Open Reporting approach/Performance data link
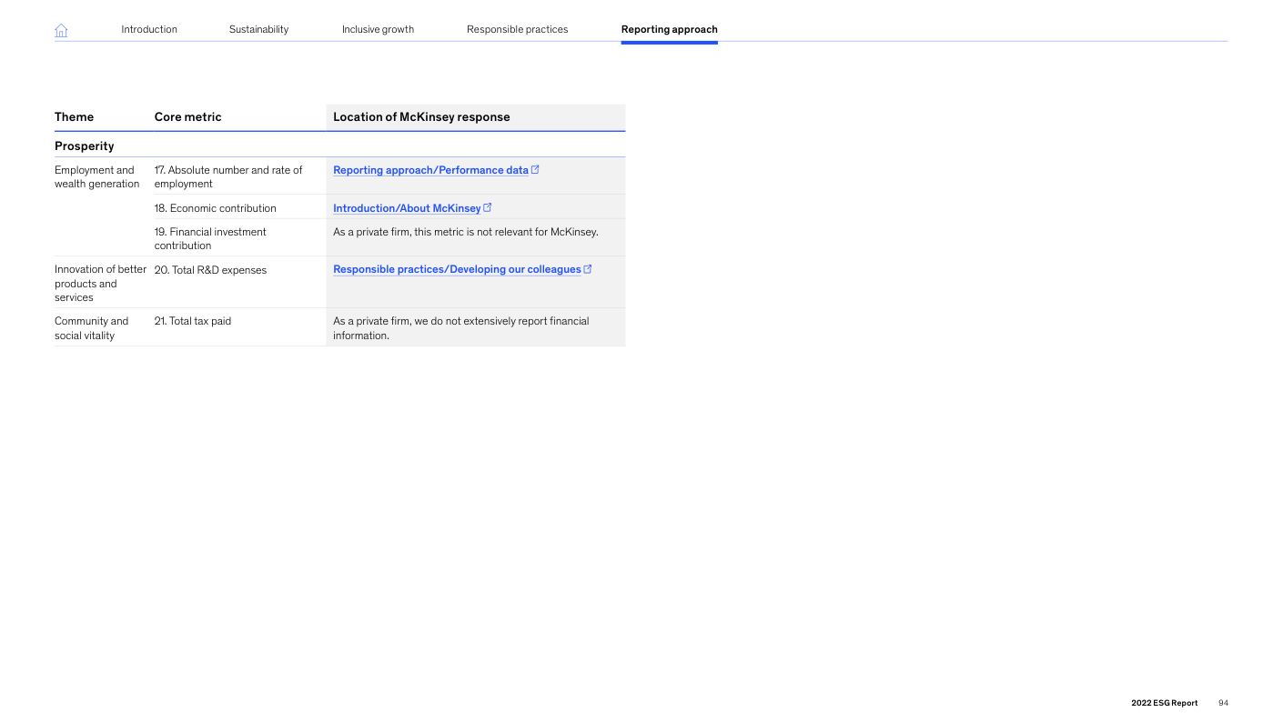This screenshot has width=1283, height=722. click(x=430, y=170)
